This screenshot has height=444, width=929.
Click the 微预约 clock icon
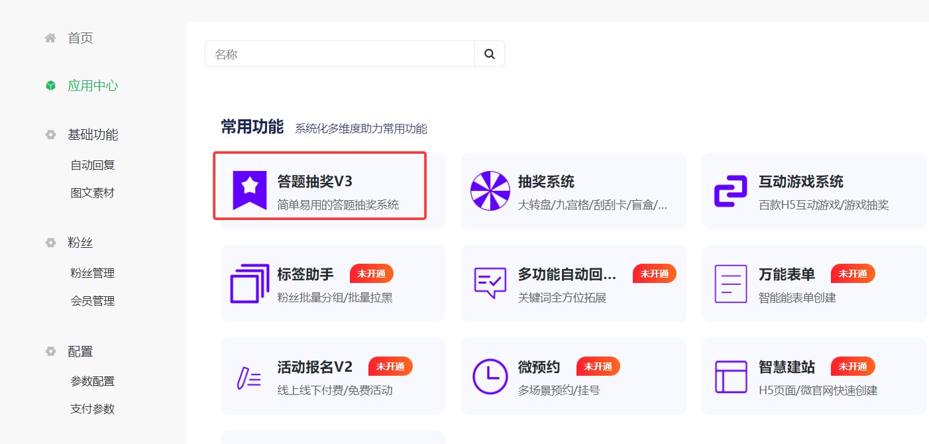point(490,376)
